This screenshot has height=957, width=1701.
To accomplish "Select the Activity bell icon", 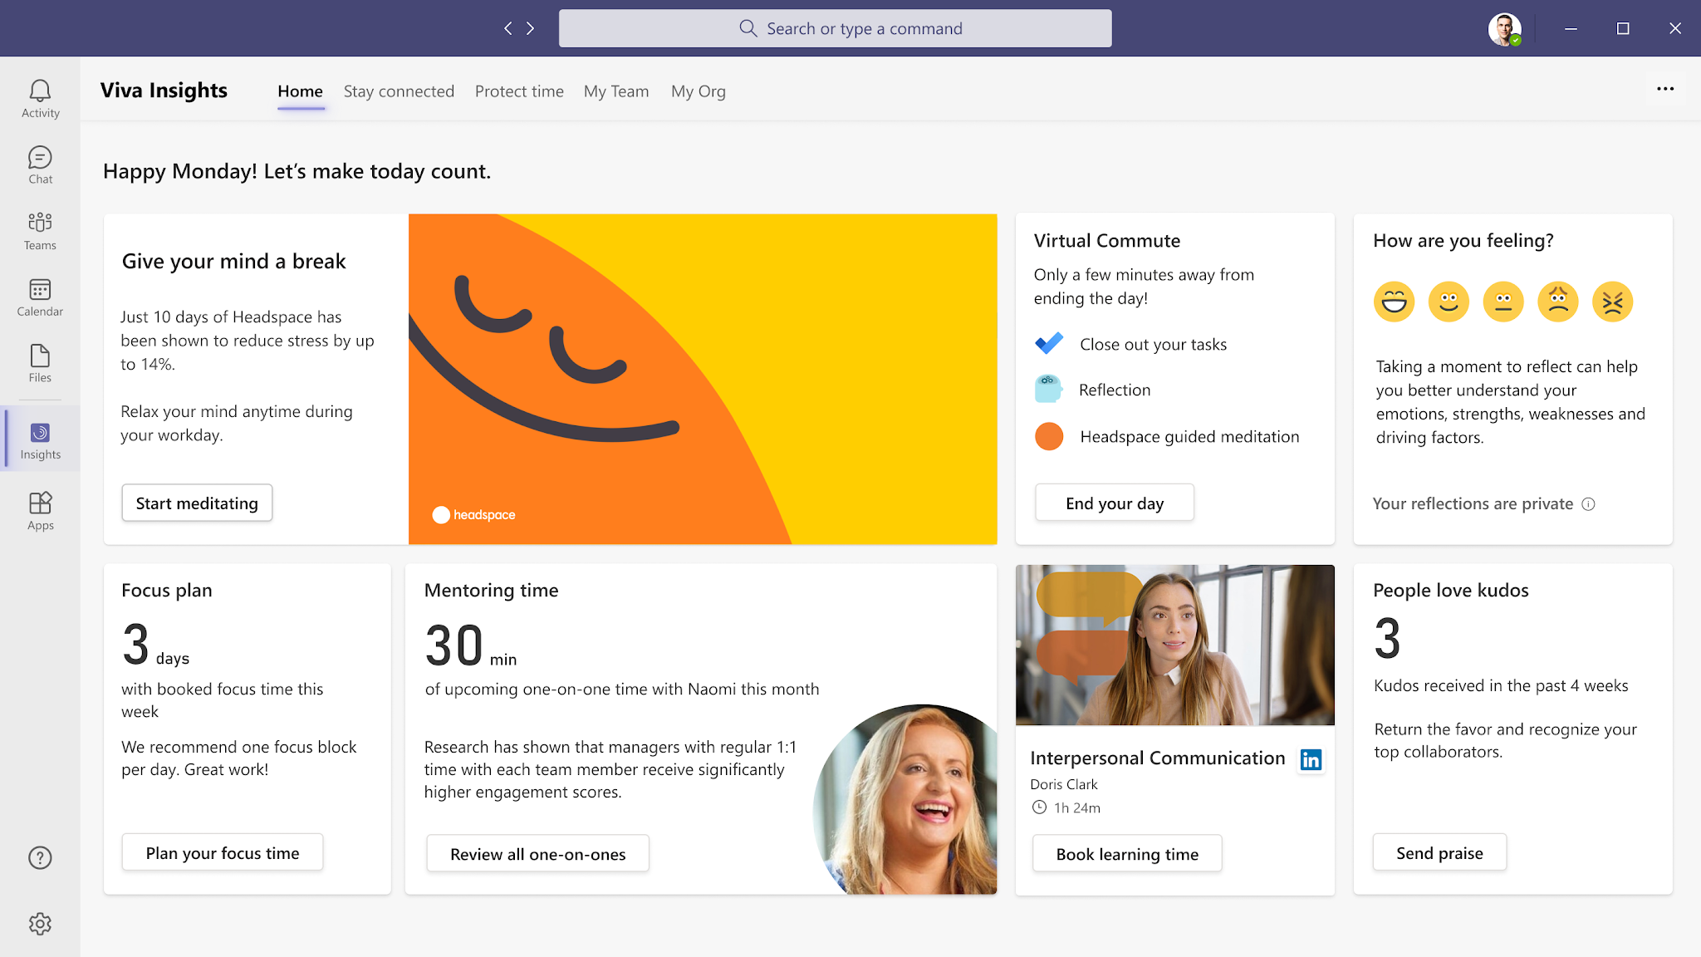I will [39, 94].
